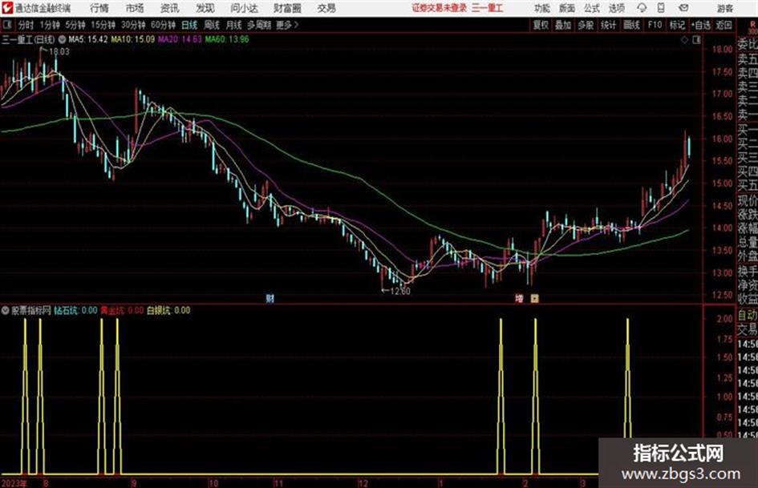
Task: Switch to the 30分钟 period tab
Action: click(133, 25)
